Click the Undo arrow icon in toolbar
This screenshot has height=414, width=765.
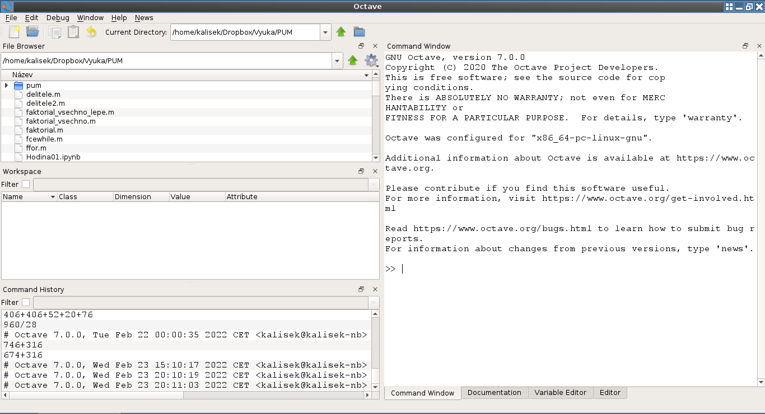click(91, 32)
